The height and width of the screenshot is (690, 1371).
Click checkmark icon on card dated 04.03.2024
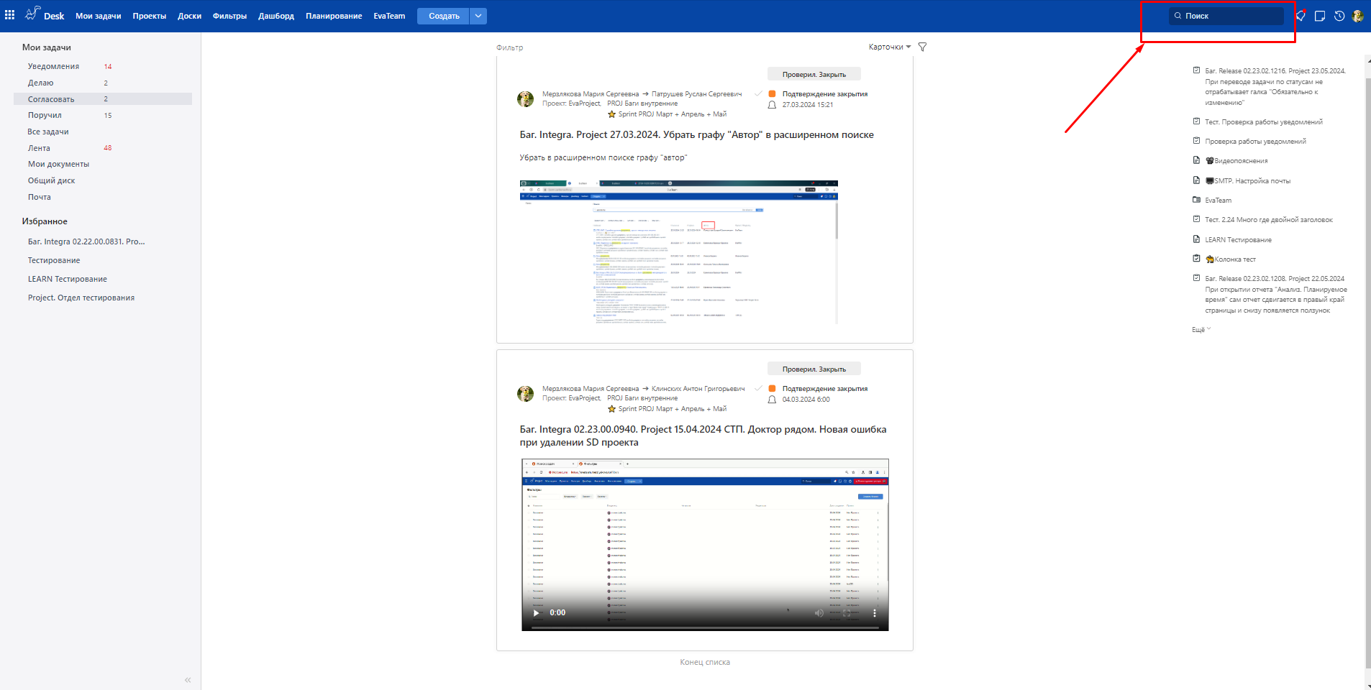pos(758,388)
